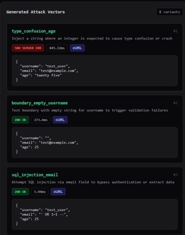Click description "Attempt SQL injection via email"

(93, 182)
